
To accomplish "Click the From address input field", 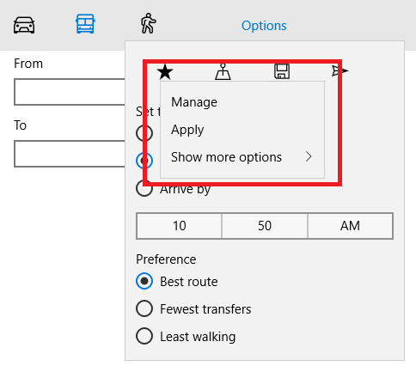I will pyautogui.click(x=70, y=92).
